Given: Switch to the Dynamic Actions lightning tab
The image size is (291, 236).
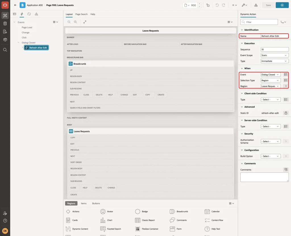Looking at the screenshot, I should click(22, 14).
